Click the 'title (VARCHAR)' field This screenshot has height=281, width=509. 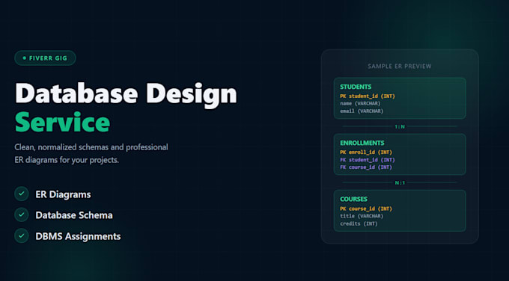click(362, 216)
